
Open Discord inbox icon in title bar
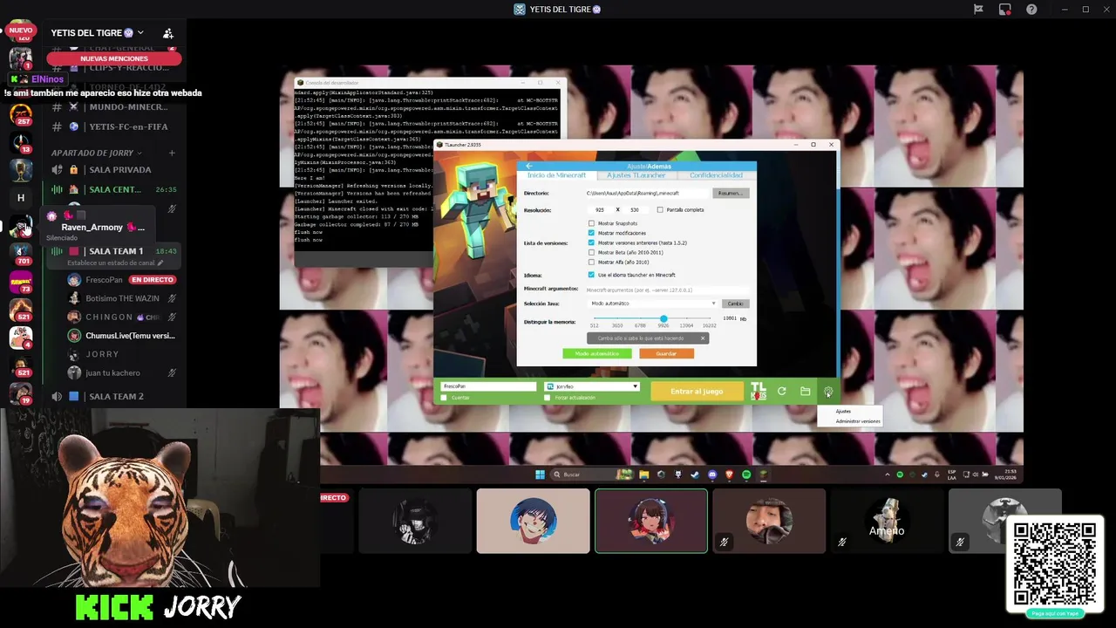coord(1005,10)
